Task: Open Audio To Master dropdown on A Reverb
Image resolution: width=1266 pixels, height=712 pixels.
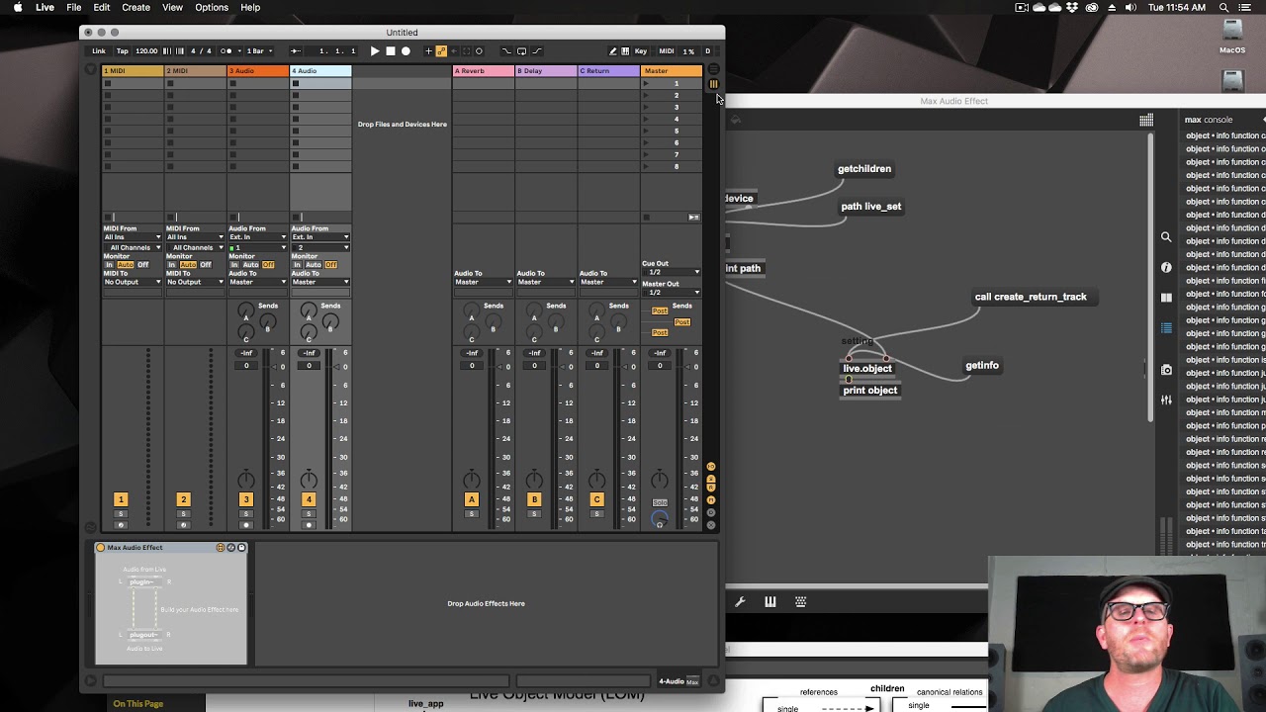Action: coord(483,282)
